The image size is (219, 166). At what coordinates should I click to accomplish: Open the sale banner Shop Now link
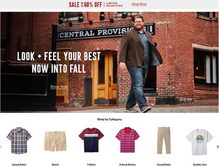coord(139,4)
